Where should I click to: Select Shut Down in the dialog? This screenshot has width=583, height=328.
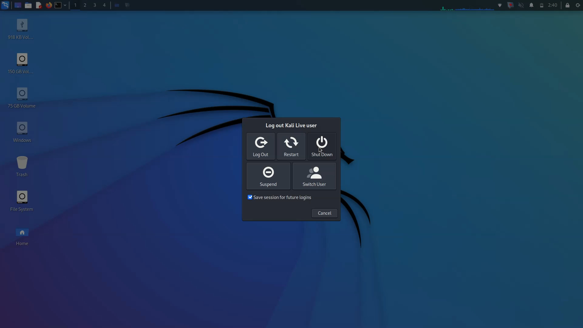(x=322, y=146)
